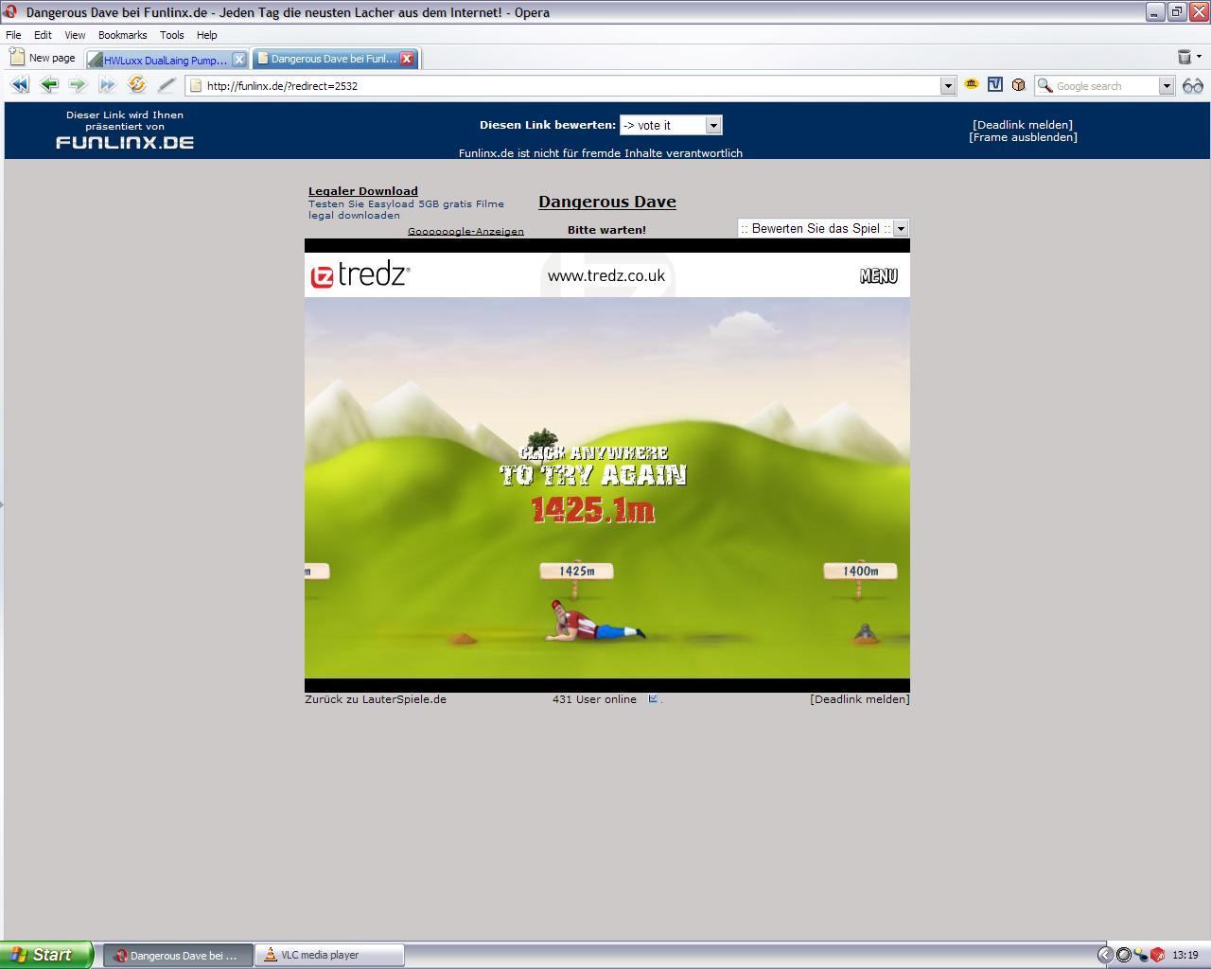
Task: Open the Edit menu
Action: coord(43,35)
